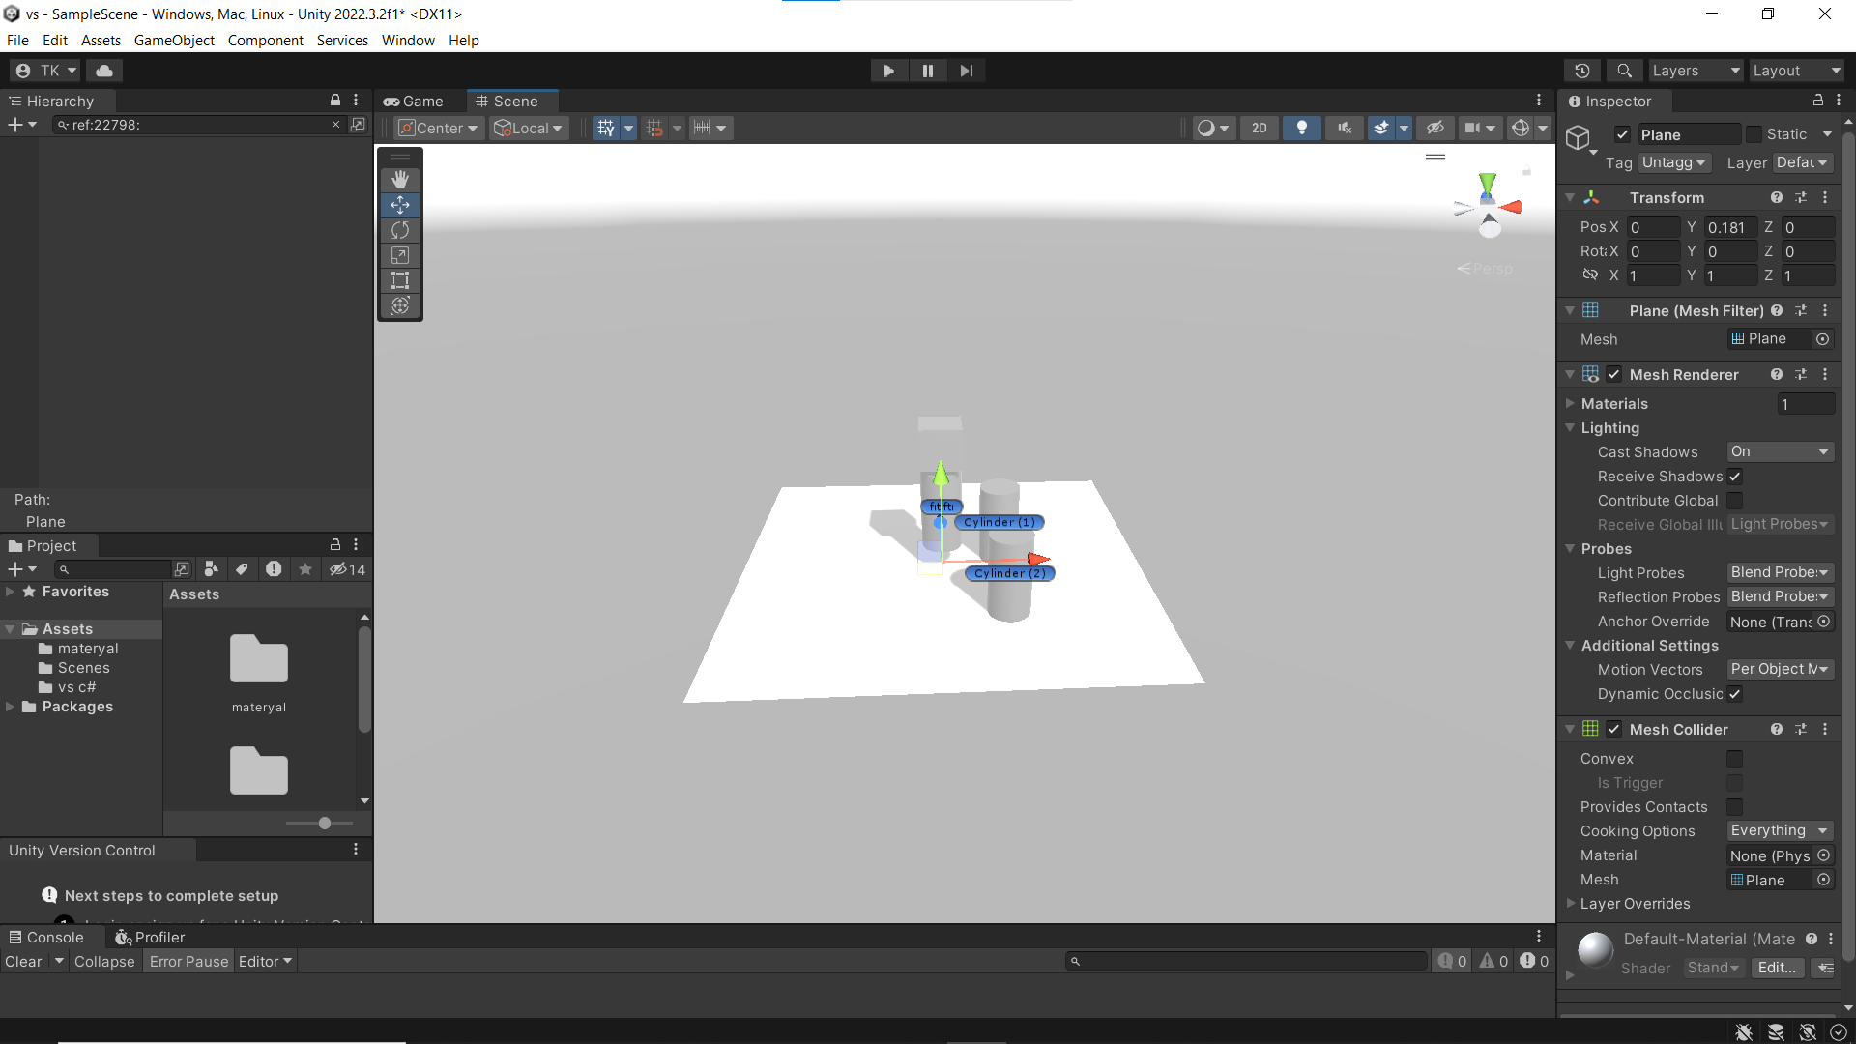Select the Rect transform tool

[400, 280]
